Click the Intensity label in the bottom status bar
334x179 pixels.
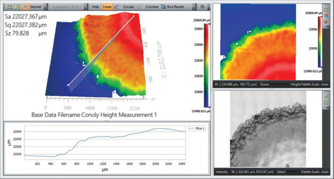[221, 172]
